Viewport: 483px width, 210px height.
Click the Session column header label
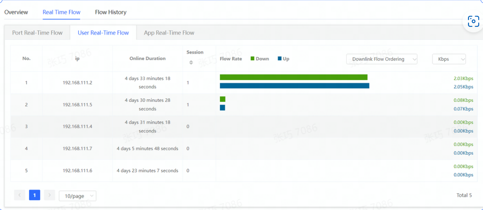click(x=195, y=52)
